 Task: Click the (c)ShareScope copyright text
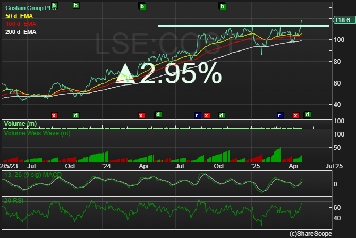tap(311, 234)
